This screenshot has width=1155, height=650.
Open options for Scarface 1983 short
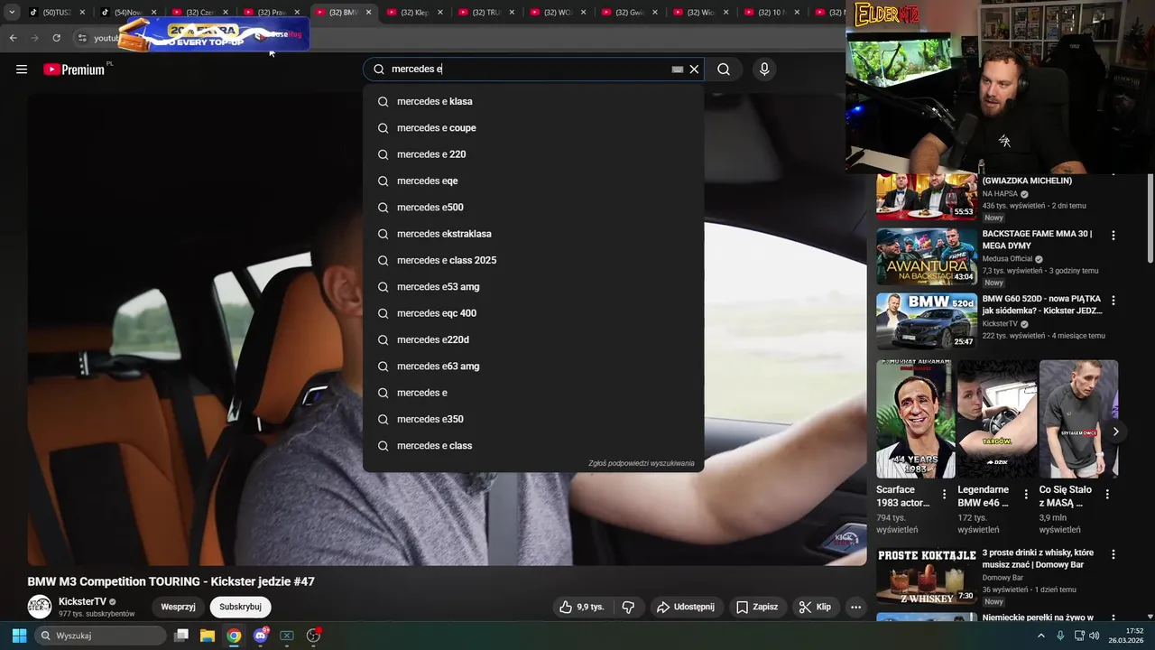945,494
